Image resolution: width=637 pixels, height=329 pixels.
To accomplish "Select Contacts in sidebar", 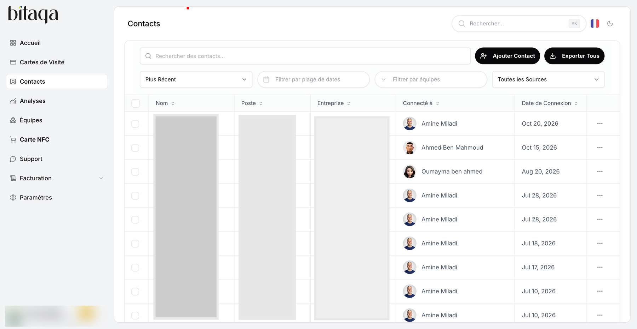I will point(57,82).
